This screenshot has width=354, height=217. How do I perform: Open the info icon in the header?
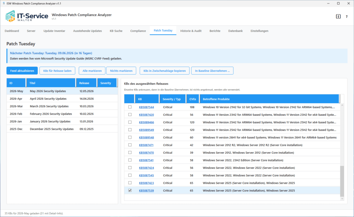[x=338, y=17]
